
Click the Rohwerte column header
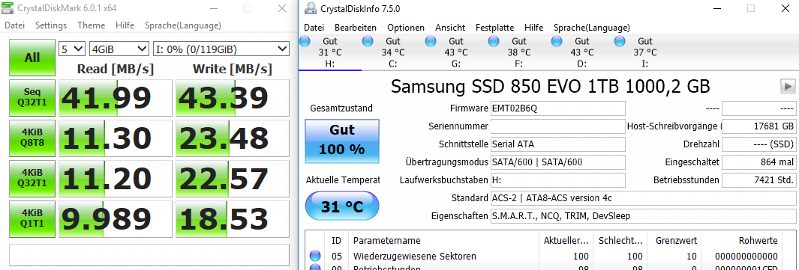(x=742, y=241)
